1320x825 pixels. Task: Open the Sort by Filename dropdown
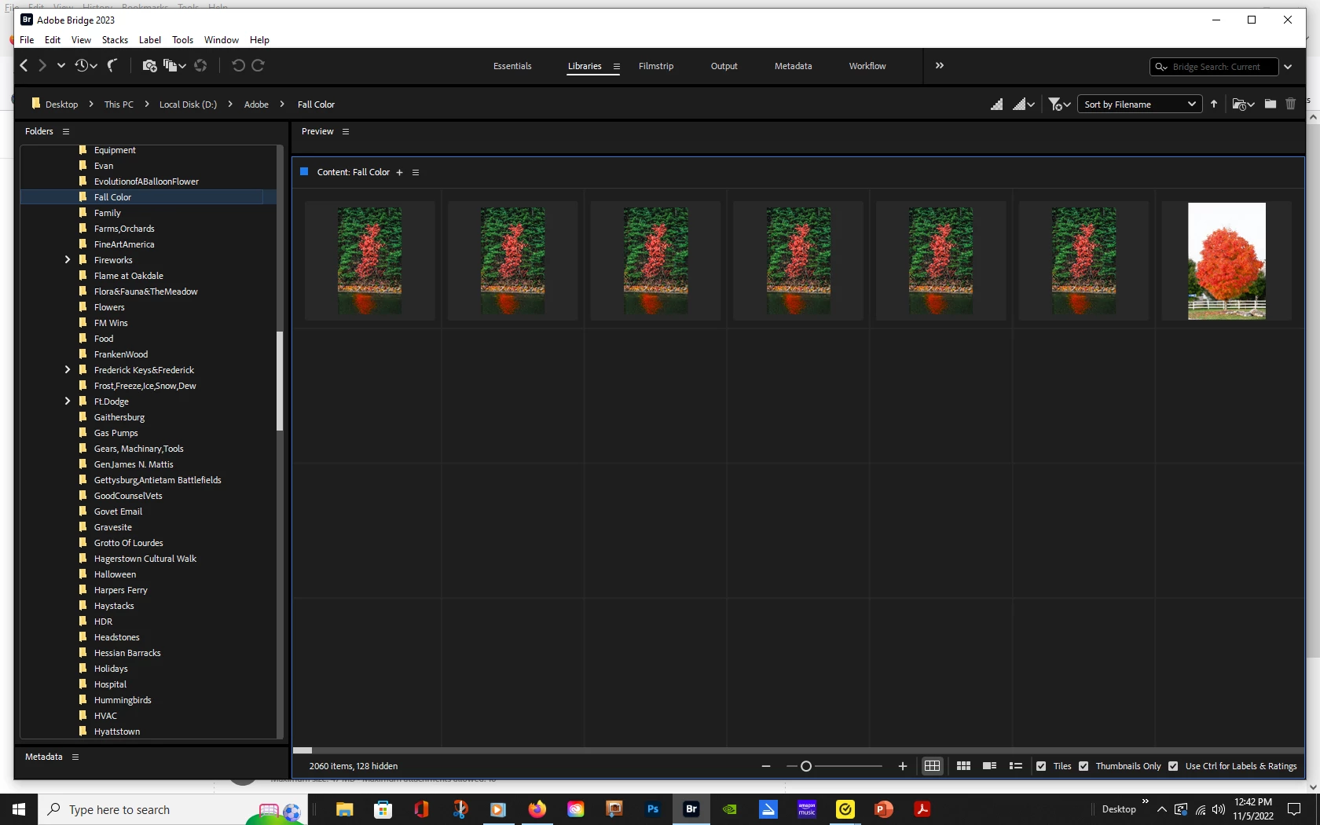1139,104
